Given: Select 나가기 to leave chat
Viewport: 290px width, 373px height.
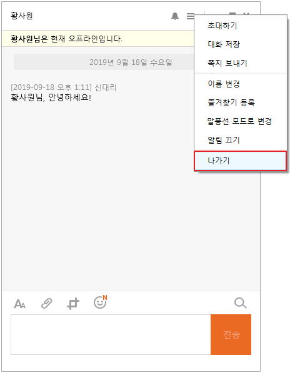Looking at the screenshot, I should (x=241, y=161).
